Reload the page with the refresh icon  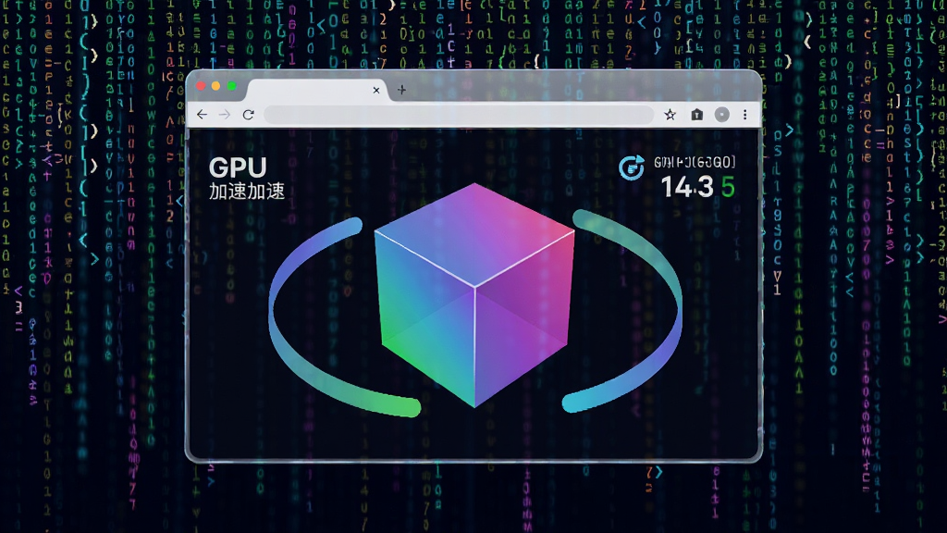coord(248,114)
